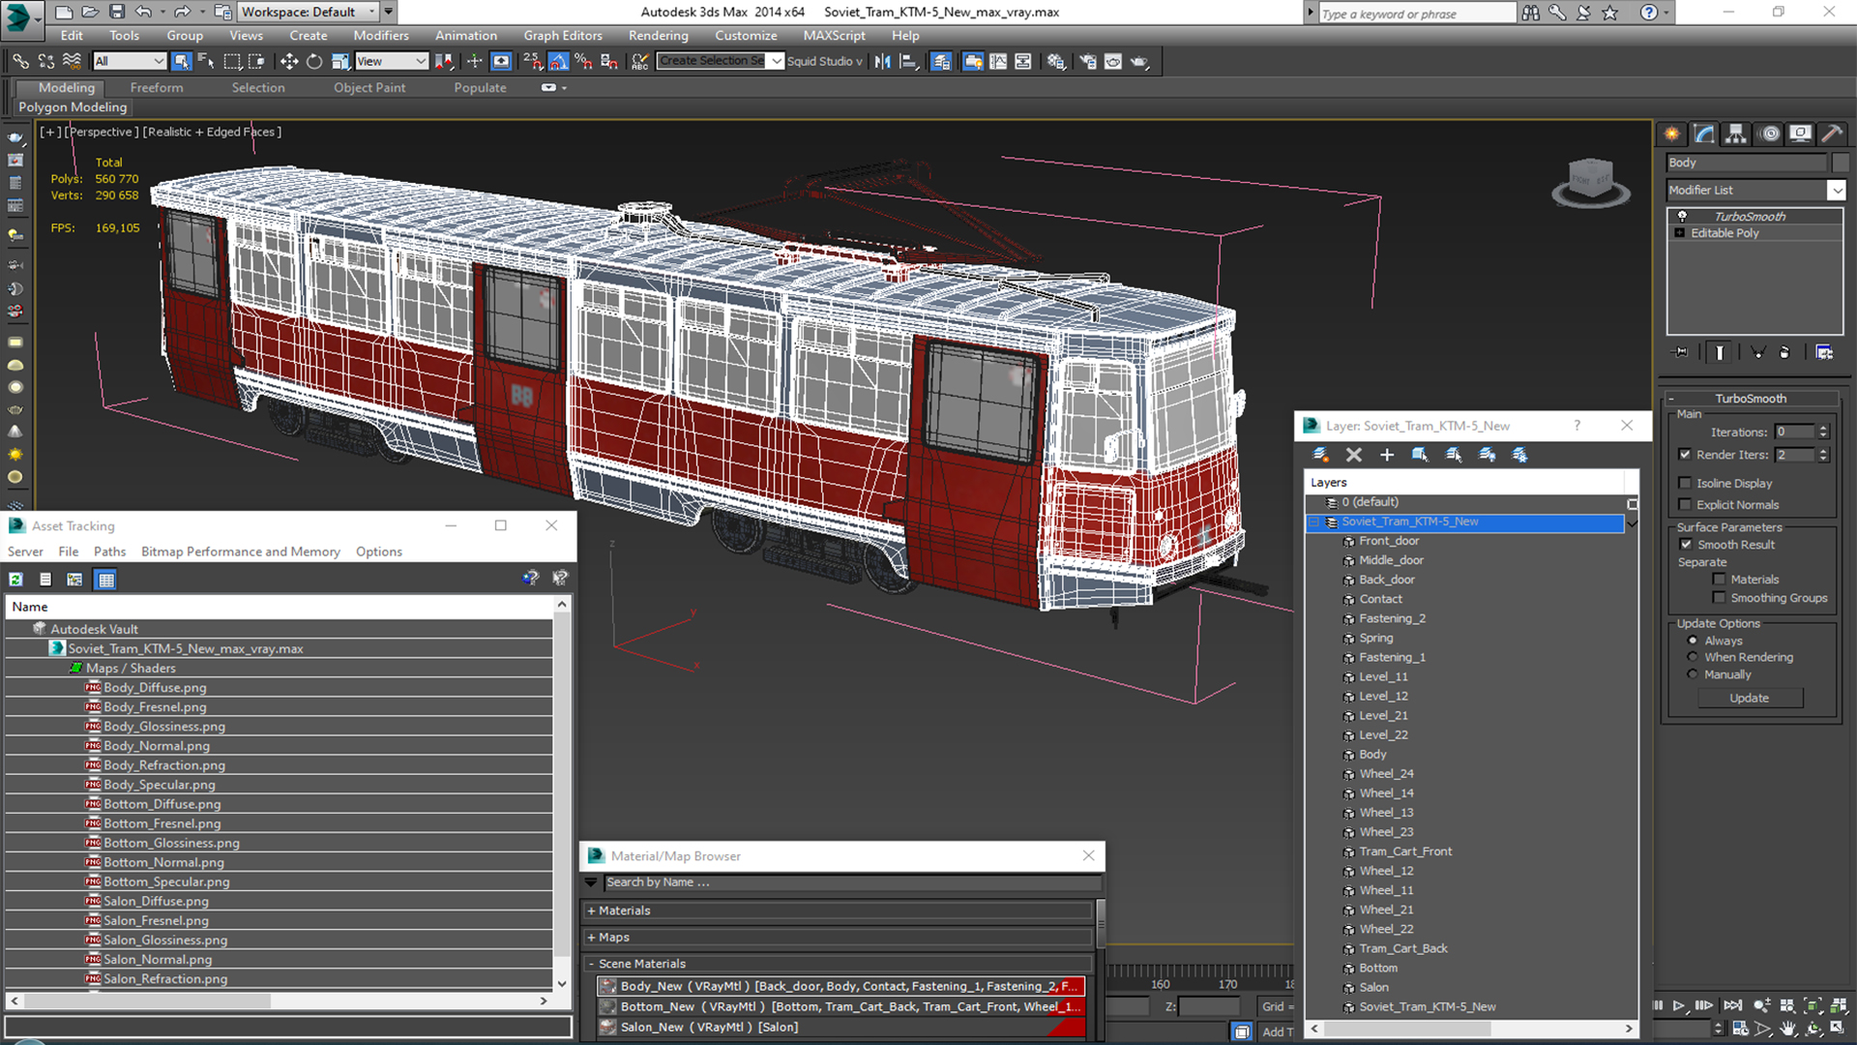Click the keyword search box
This screenshot has width=1857, height=1045.
pyautogui.click(x=1417, y=13)
